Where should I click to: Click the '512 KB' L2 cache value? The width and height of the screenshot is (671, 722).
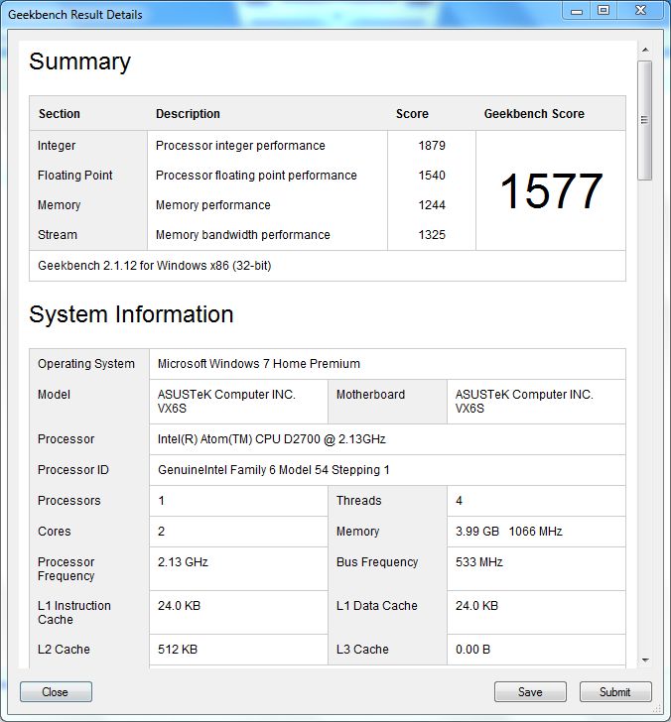point(178,650)
